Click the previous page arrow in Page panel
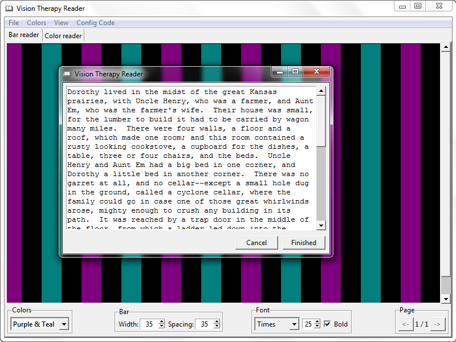This screenshot has height=342, width=456. [405, 324]
